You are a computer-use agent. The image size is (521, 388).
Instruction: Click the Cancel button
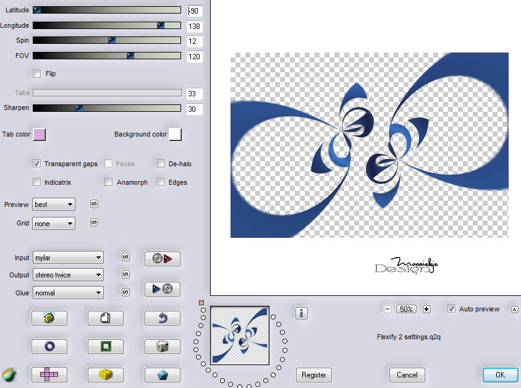407,375
